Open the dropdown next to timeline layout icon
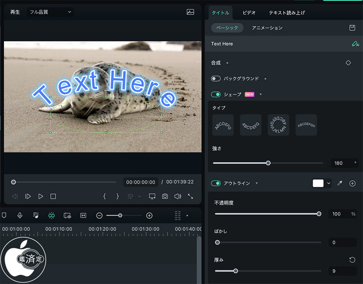This screenshot has width=363, height=284. tap(187, 216)
